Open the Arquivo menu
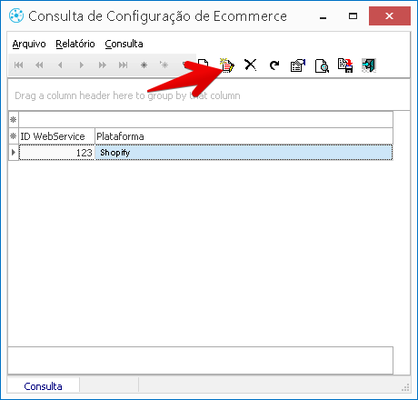The height and width of the screenshot is (400, 418). (x=29, y=44)
